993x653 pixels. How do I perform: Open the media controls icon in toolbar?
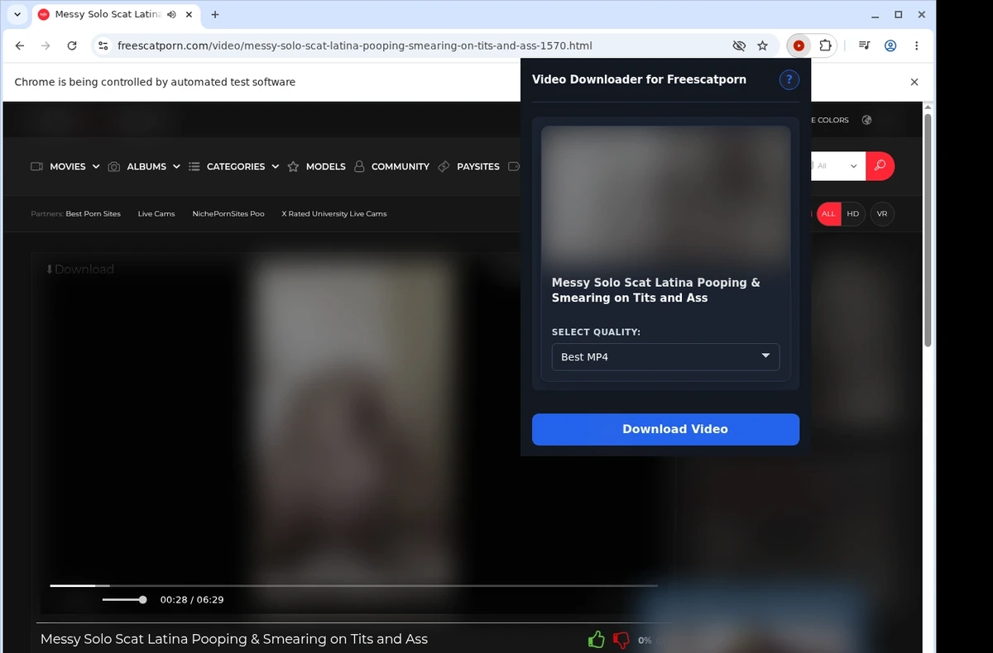coord(864,46)
